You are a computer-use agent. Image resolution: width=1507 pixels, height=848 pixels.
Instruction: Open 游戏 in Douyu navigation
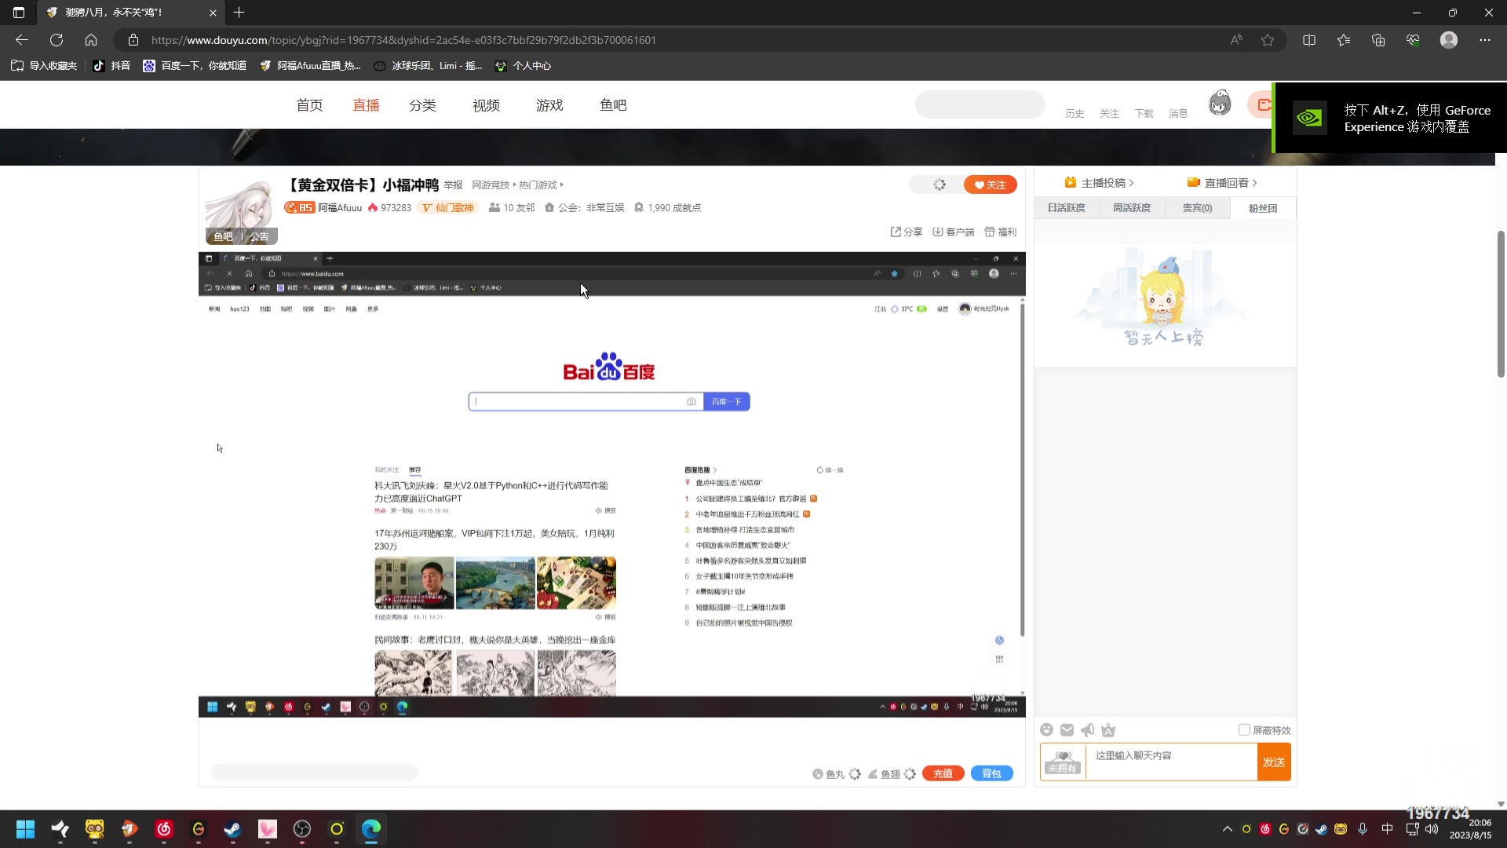(x=549, y=105)
